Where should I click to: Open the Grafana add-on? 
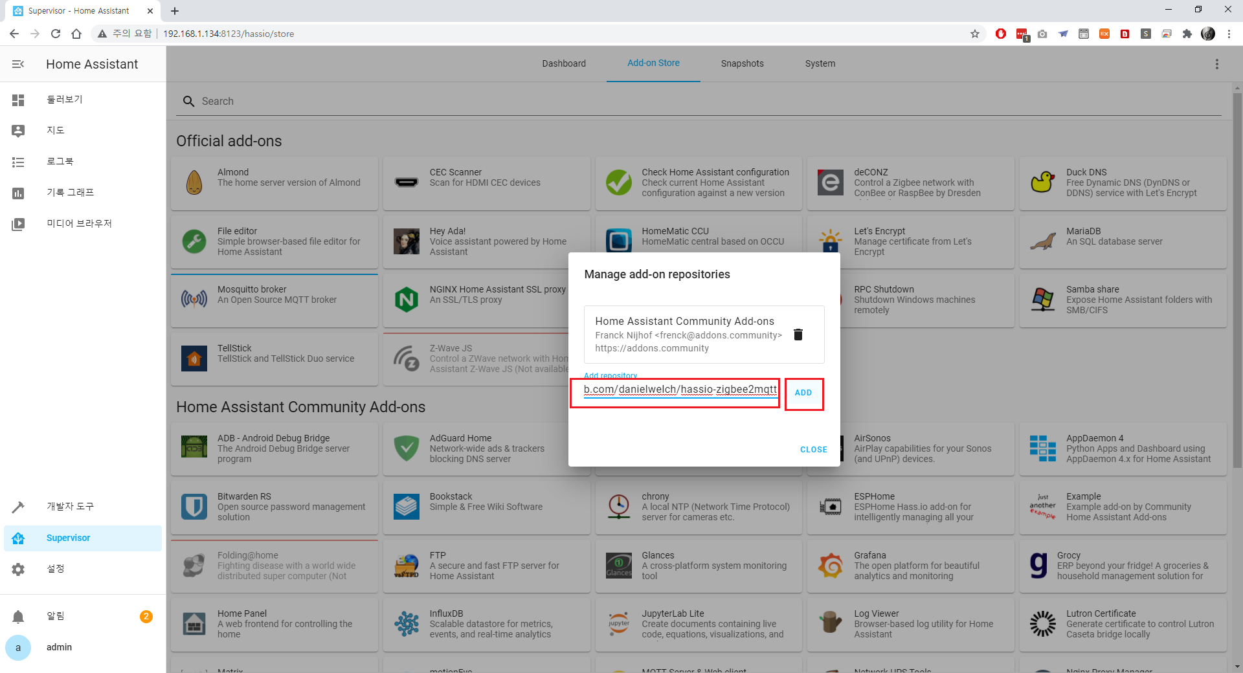point(910,566)
